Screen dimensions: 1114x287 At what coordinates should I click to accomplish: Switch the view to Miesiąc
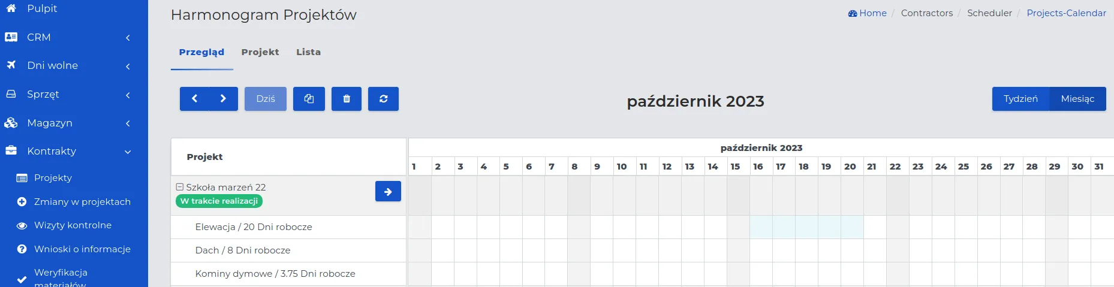1077,99
